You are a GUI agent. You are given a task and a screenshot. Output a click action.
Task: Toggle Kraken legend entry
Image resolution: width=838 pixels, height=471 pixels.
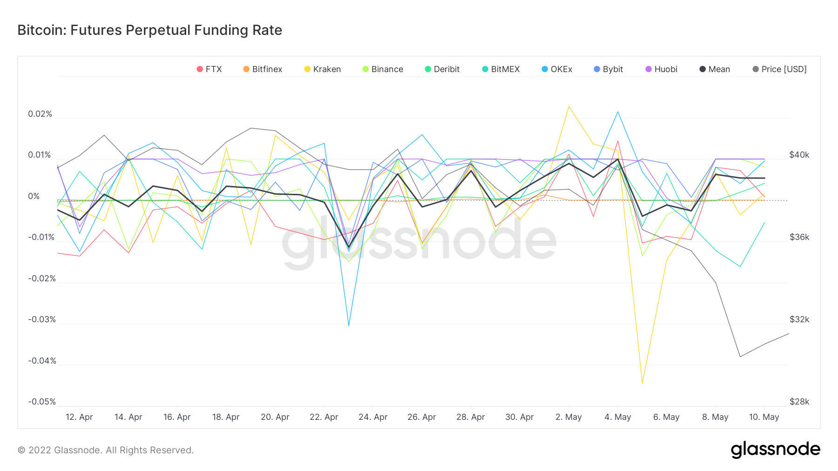[x=322, y=69]
